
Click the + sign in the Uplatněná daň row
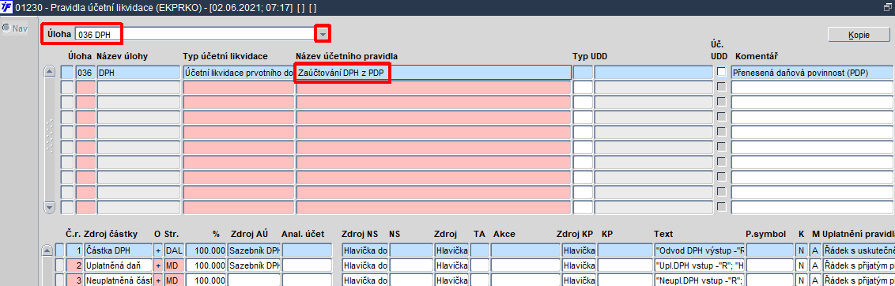coord(158,265)
